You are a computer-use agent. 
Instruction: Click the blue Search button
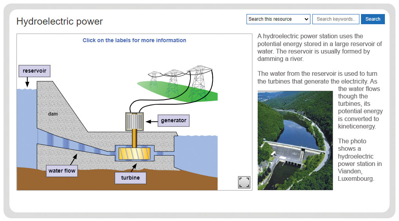point(373,19)
